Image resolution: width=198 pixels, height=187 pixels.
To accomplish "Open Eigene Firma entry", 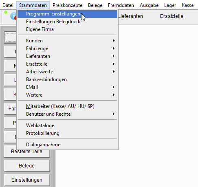I will pos(67,29).
